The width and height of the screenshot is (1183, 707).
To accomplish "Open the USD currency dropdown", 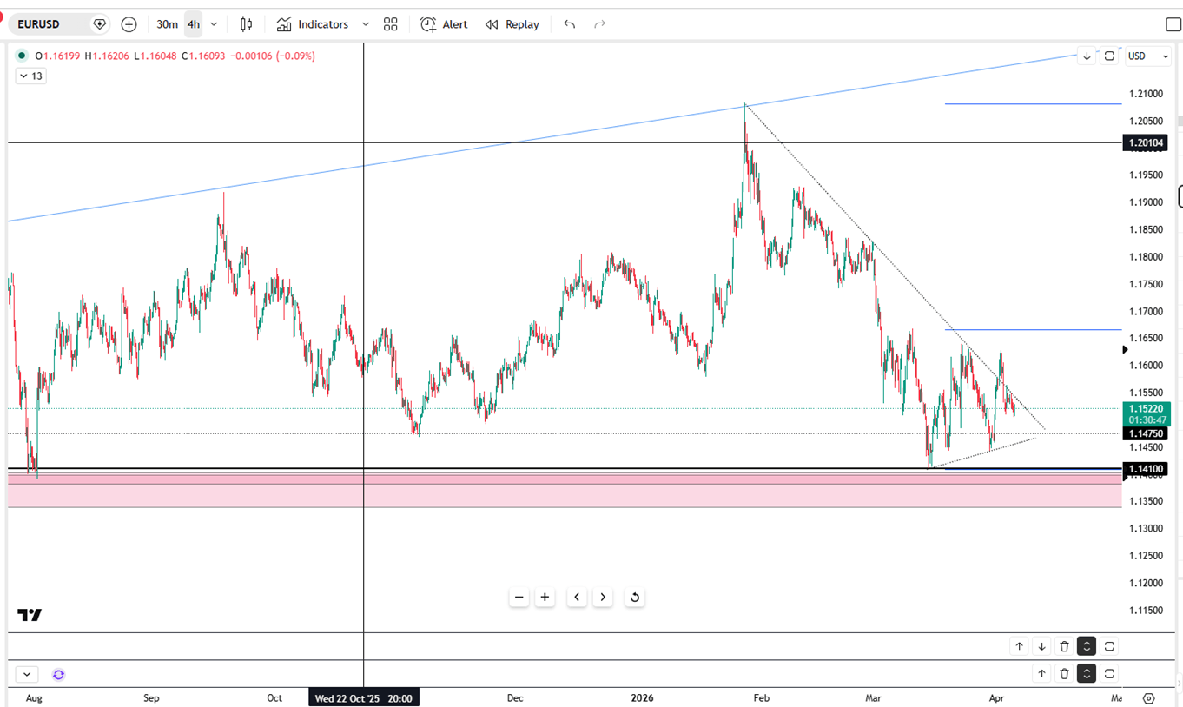I will tap(1147, 56).
